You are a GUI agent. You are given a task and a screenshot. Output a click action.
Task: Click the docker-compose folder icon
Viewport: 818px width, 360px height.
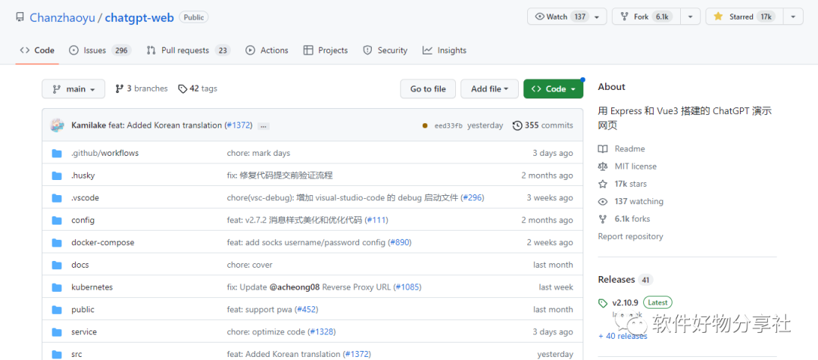point(57,243)
